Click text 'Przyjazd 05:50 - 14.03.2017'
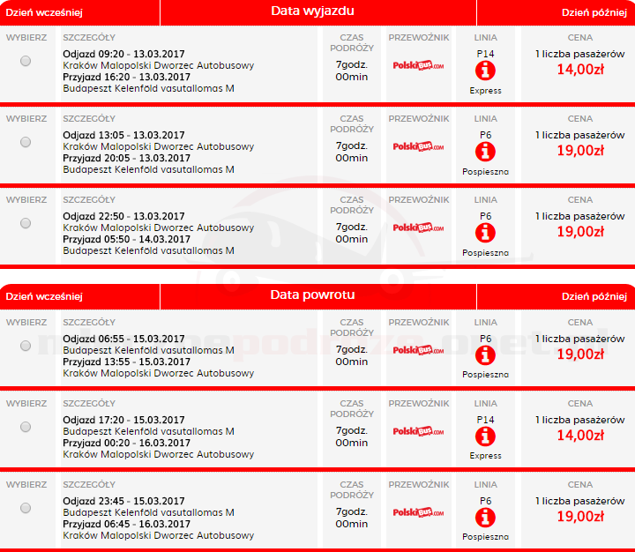 point(126,239)
